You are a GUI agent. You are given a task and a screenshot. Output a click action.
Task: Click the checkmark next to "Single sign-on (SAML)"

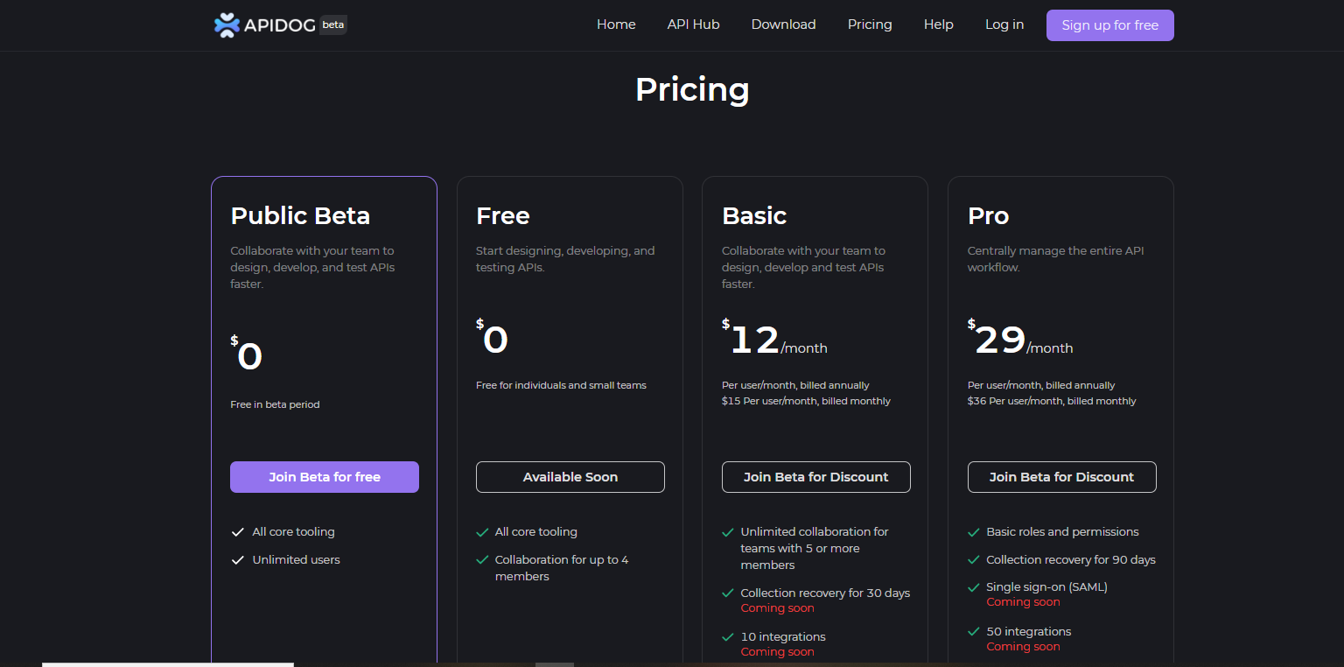[974, 587]
